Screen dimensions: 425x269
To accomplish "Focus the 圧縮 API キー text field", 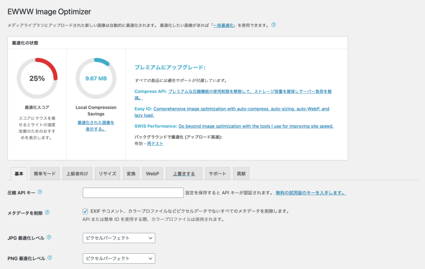I will [x=133, y=193].
